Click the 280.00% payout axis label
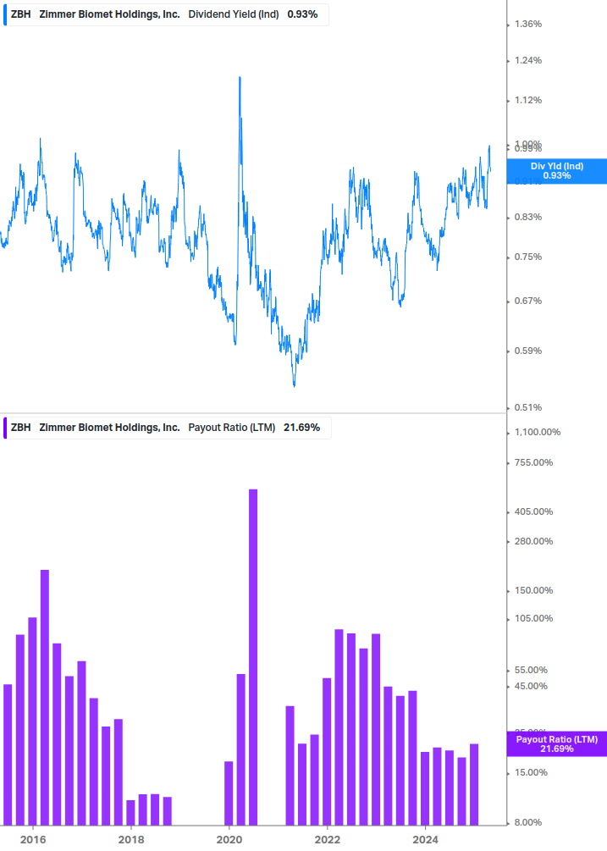The height and width of the screenshot is (851, 607). point(533,541)
